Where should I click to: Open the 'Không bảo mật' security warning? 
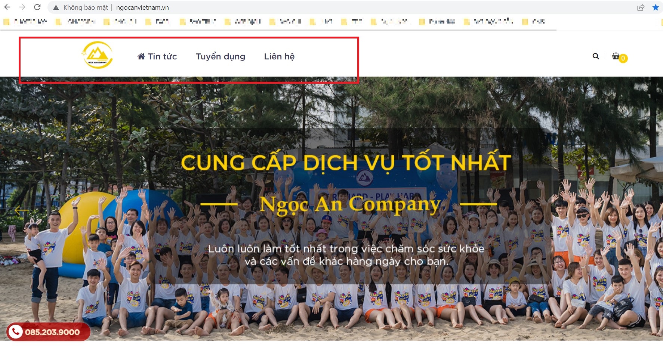pyautogui.click(x=81, y=7)
